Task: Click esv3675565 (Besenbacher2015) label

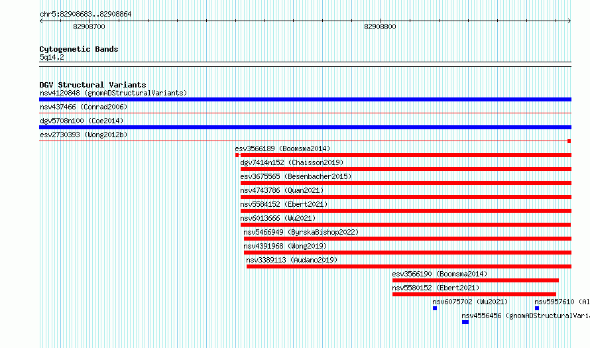Action: coord(296,176)
